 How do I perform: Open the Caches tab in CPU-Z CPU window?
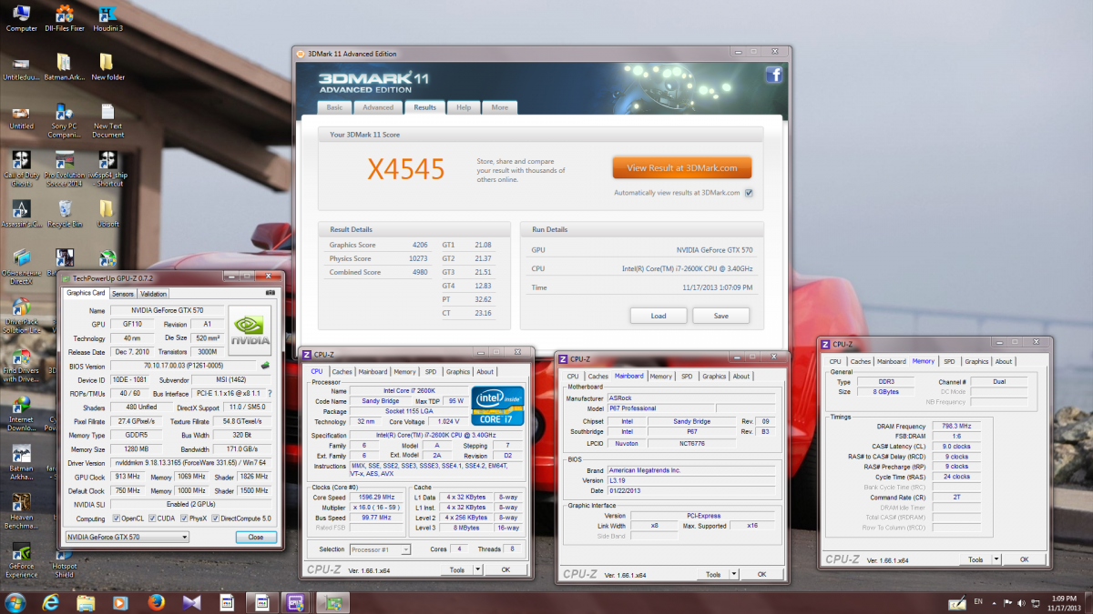(342, 371)
